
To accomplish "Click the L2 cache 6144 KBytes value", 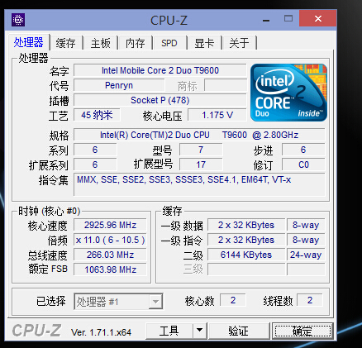I will coord(246,255).
